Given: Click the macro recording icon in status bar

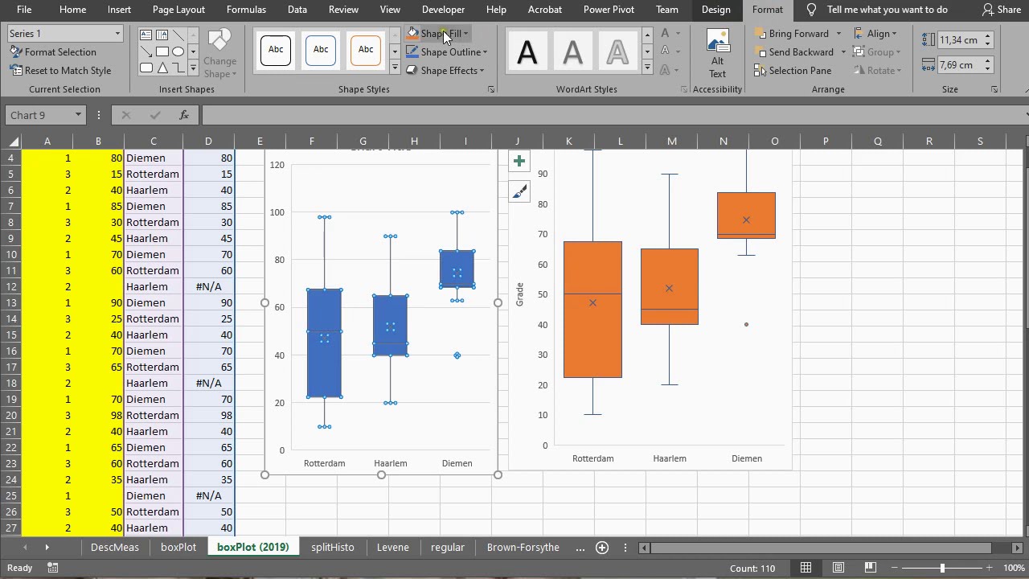Looking at the screenshot, I should pos(53,568).
